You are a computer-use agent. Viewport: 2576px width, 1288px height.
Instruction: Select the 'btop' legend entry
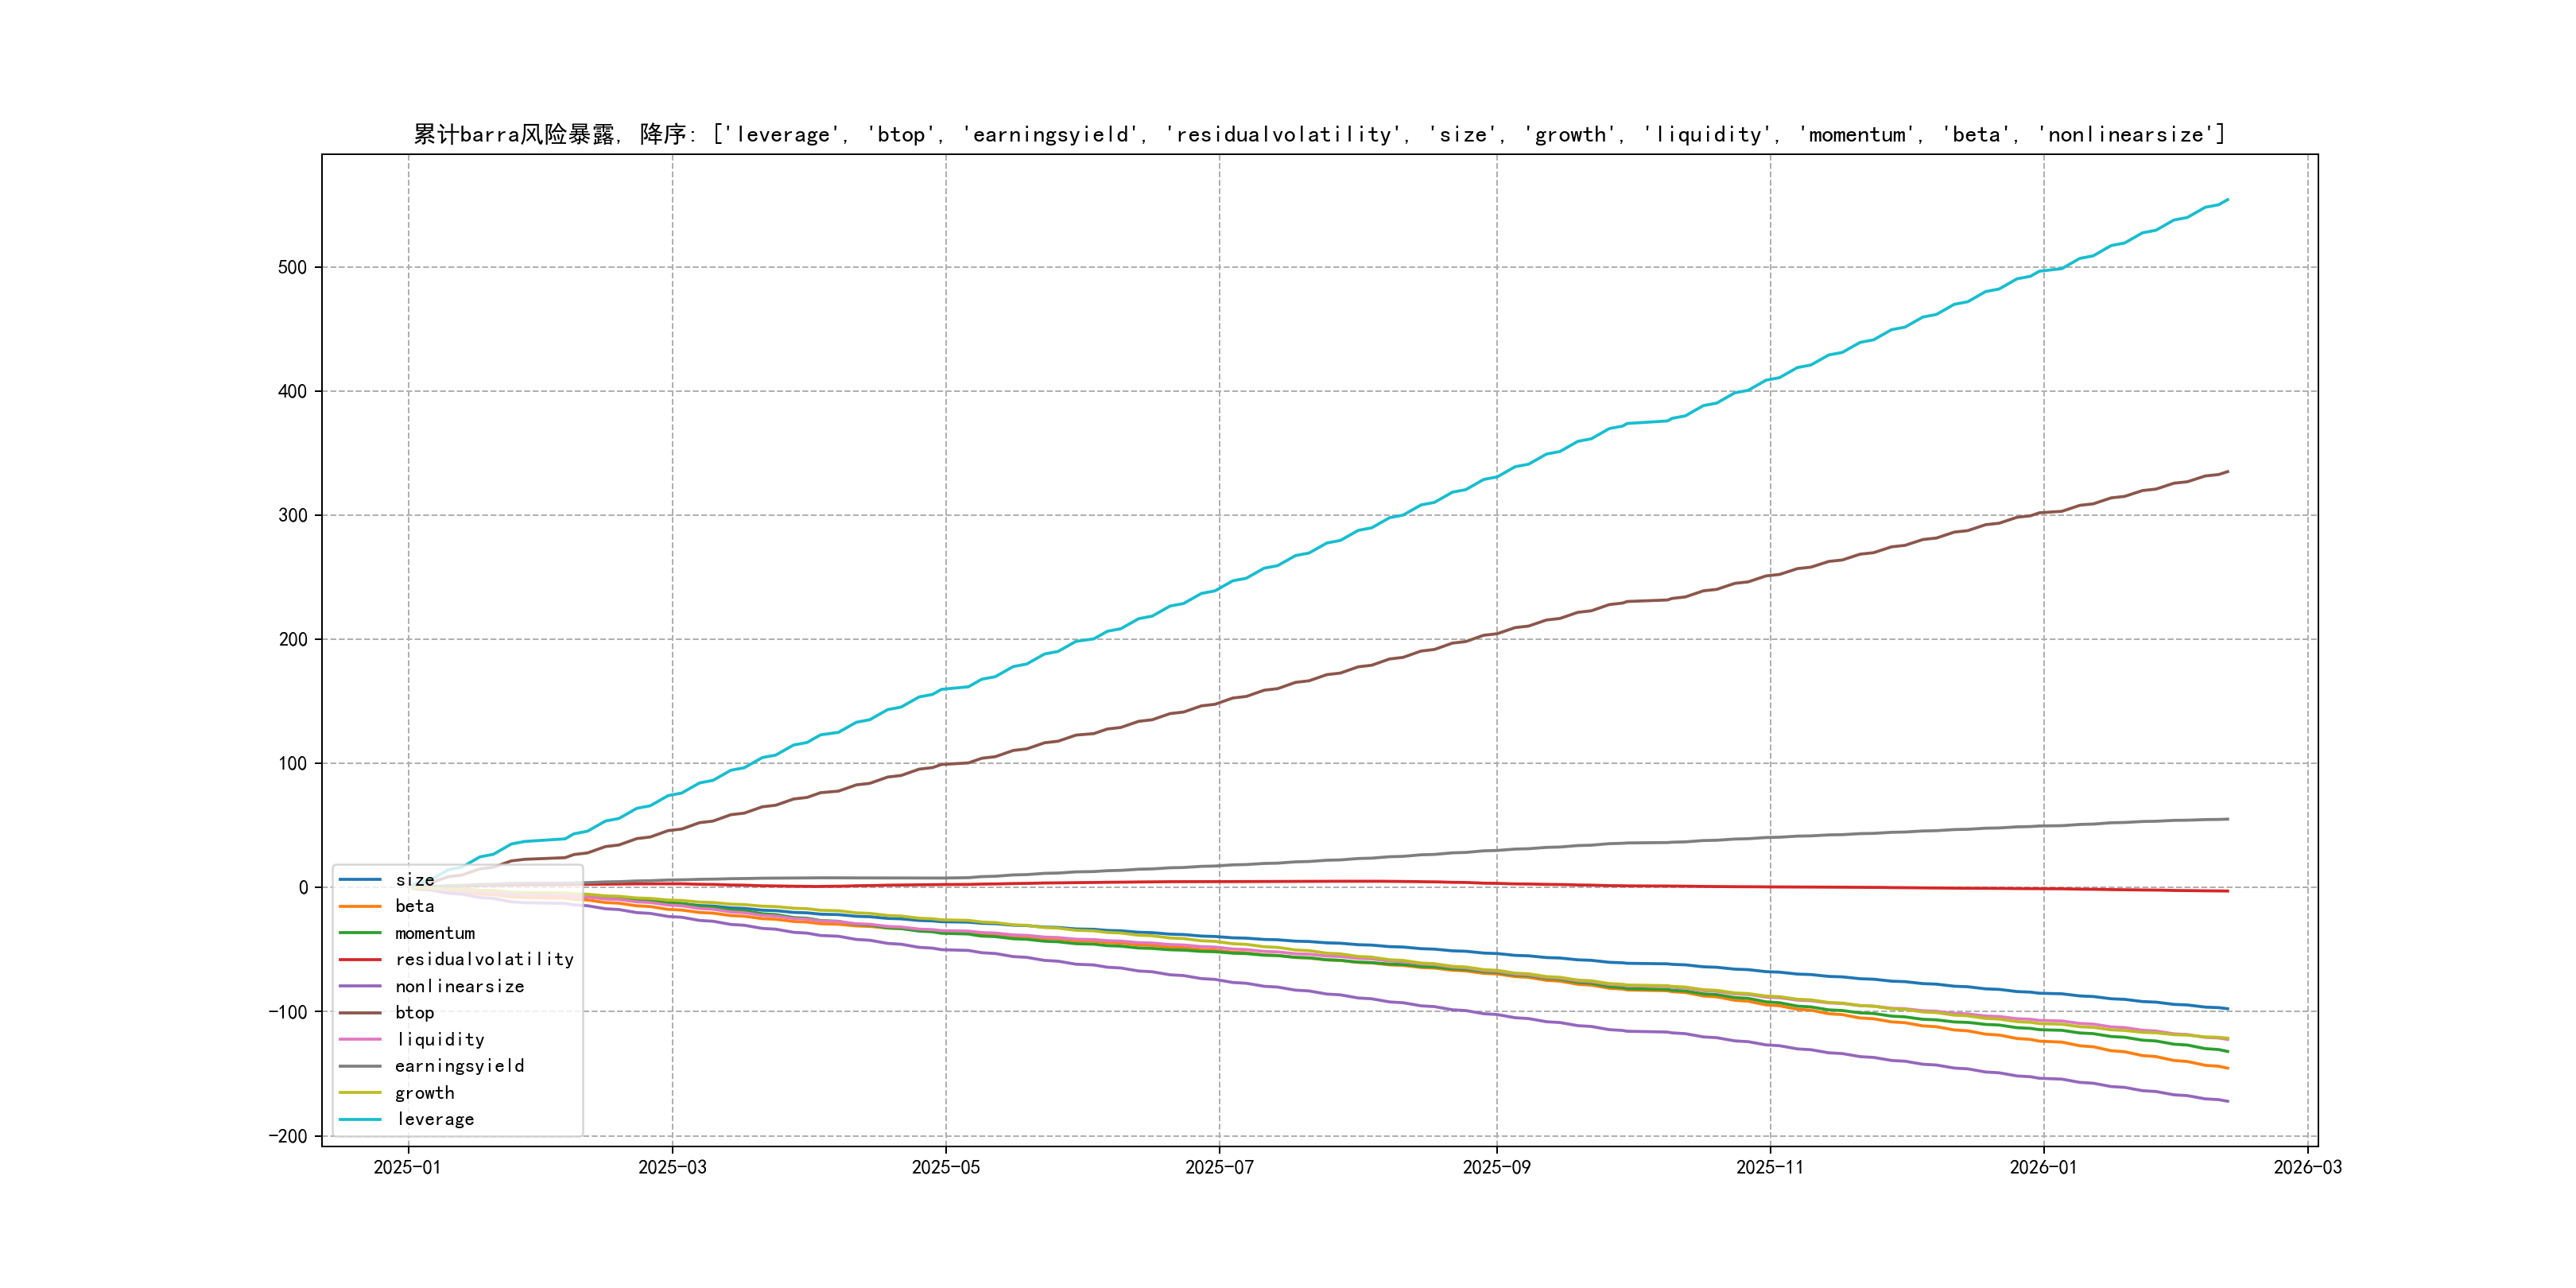point(414,1013)
